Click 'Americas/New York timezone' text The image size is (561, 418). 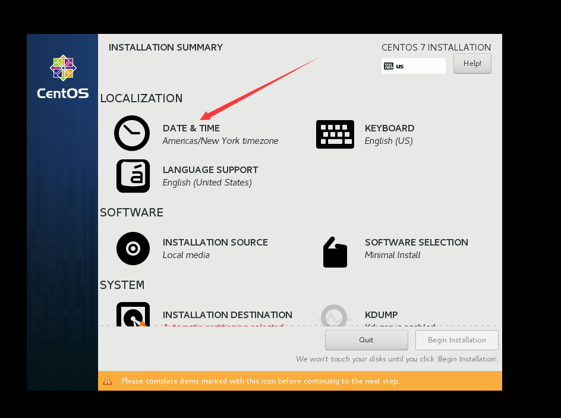[x=220, y=141]
